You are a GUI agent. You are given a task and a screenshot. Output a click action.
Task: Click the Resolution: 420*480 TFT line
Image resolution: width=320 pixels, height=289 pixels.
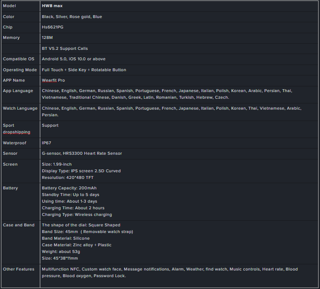click(67, 177)
